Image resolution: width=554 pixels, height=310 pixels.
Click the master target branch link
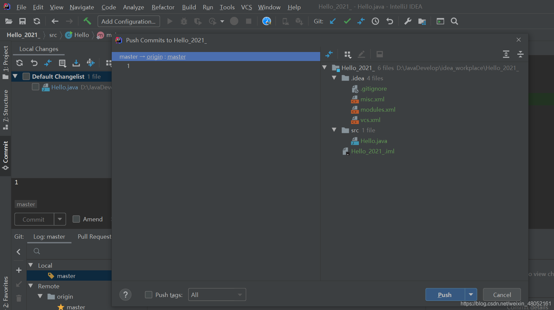coord(176,57)
